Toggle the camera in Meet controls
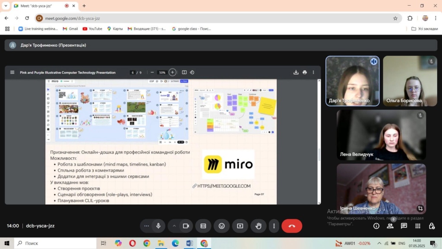Screen dimensions: 442x249 pos(186,226)
